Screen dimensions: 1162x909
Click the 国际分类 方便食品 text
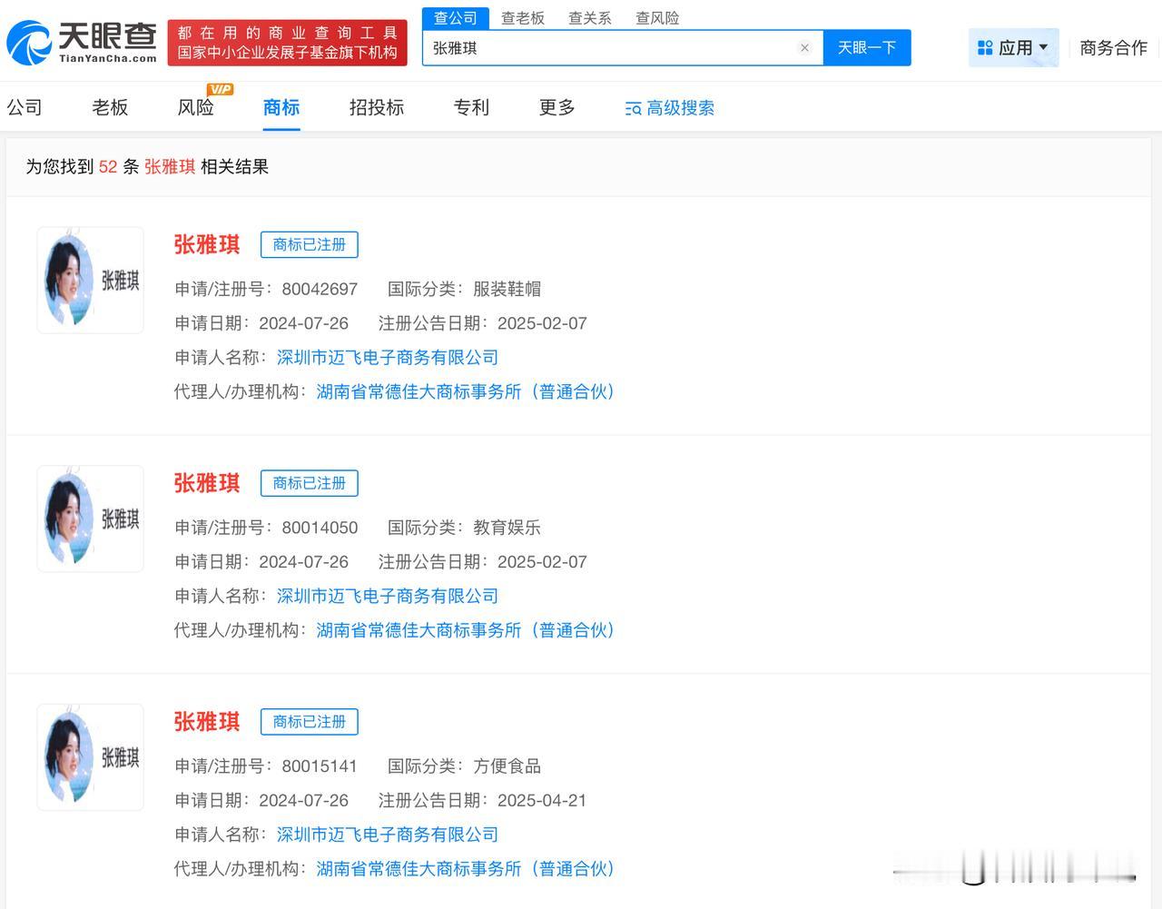(507, 766)
